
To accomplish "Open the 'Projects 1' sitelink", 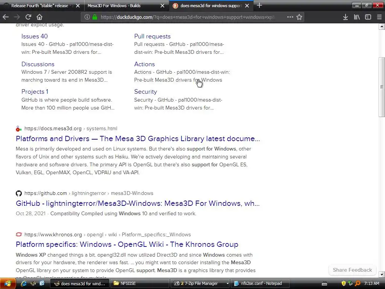I will (x=35, y=92).
